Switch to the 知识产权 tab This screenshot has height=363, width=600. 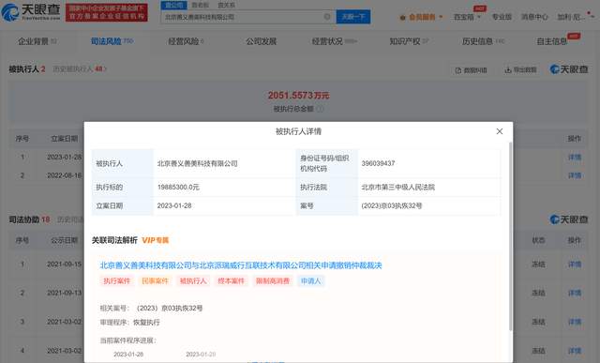point(409,41)
